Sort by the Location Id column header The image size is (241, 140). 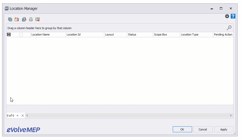click(x=85, y=34)
